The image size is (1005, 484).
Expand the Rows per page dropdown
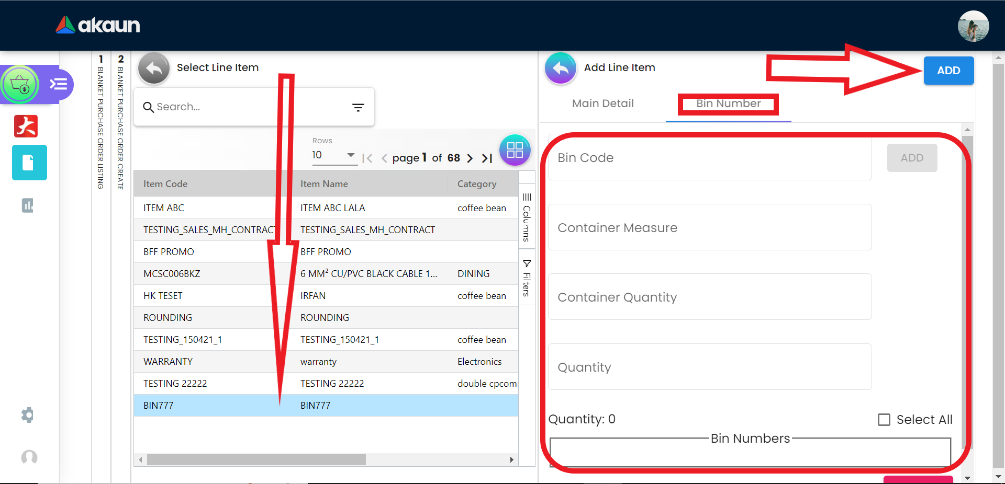[x=350, y=155]
